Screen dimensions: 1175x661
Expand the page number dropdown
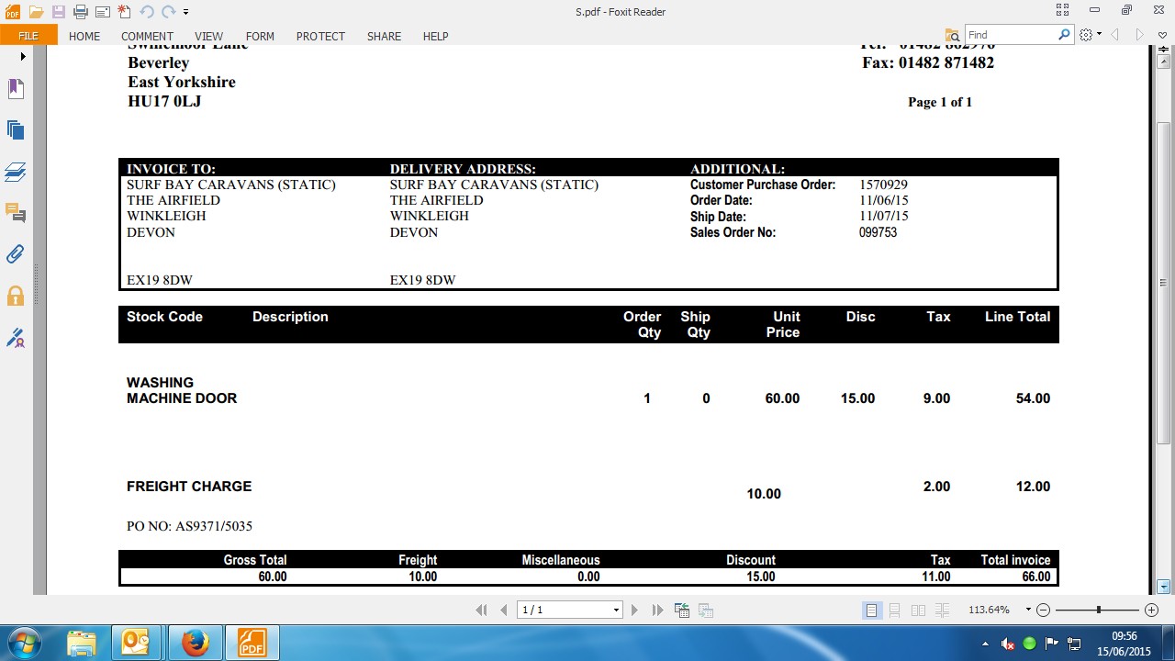[616, 611]
